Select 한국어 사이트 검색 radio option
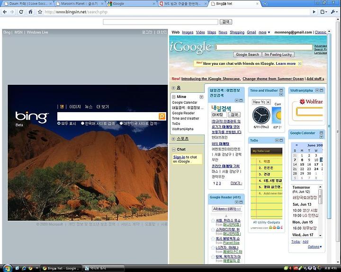341x272 pixels. coord(82,123)
